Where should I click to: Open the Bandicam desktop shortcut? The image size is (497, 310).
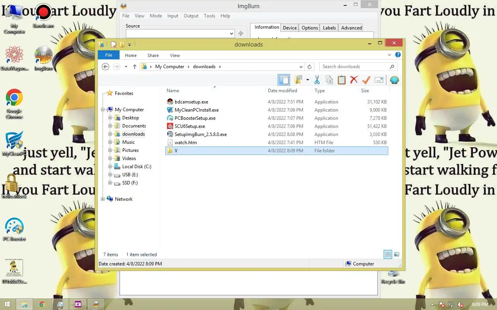(x=43, y=16)
